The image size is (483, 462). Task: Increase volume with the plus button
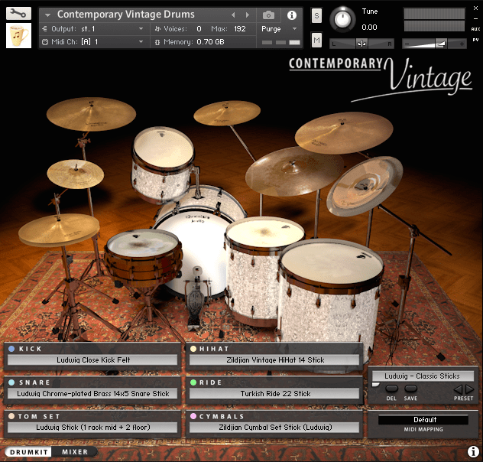coord(462,44)
